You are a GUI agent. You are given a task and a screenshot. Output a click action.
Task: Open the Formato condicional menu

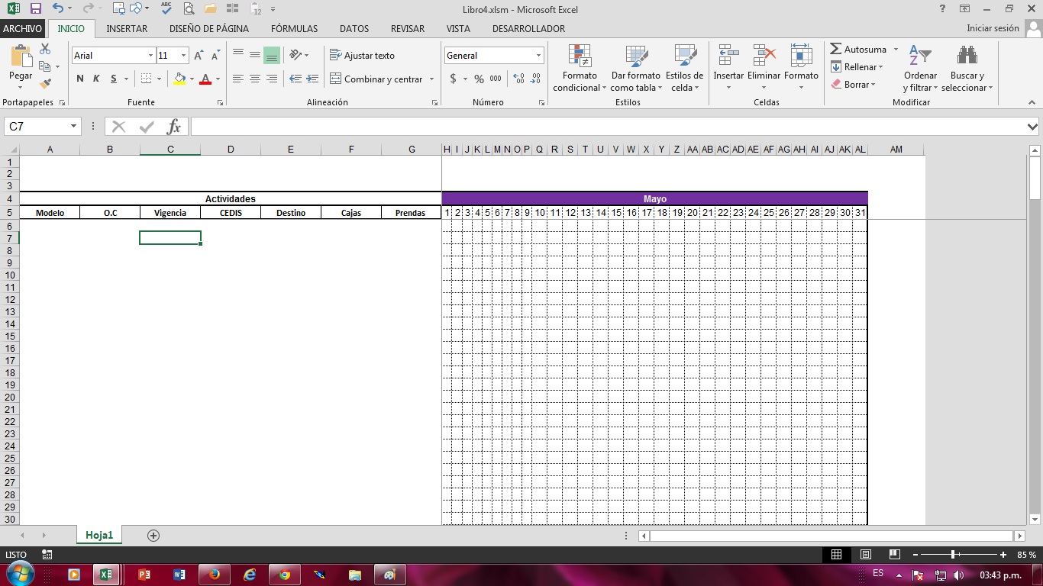point(580,69)
